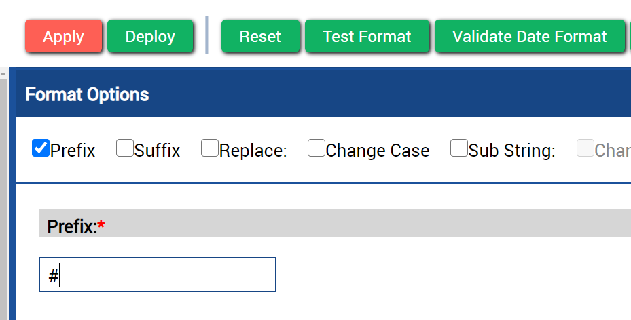
Task: Click the red required asterisk
Action: (x=101, y=225)
